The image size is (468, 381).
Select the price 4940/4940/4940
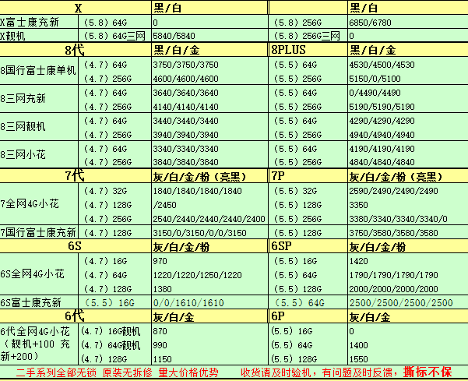(382, 135)
